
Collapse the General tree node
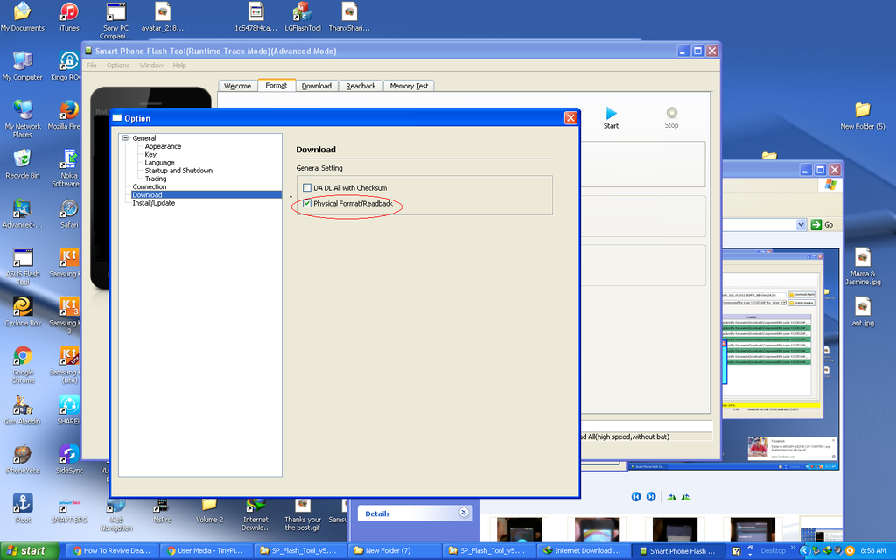[x=125, y=138]
